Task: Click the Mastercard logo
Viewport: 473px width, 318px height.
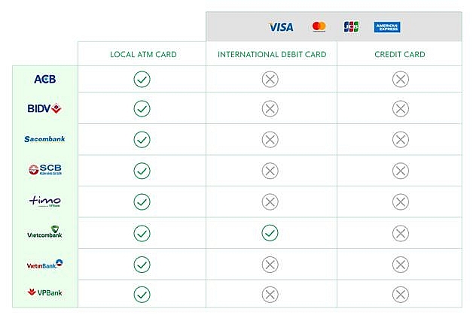Action: pyautogui.click(x=319, y=27)
